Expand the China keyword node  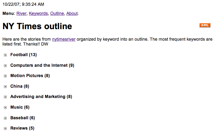point(5,86)
